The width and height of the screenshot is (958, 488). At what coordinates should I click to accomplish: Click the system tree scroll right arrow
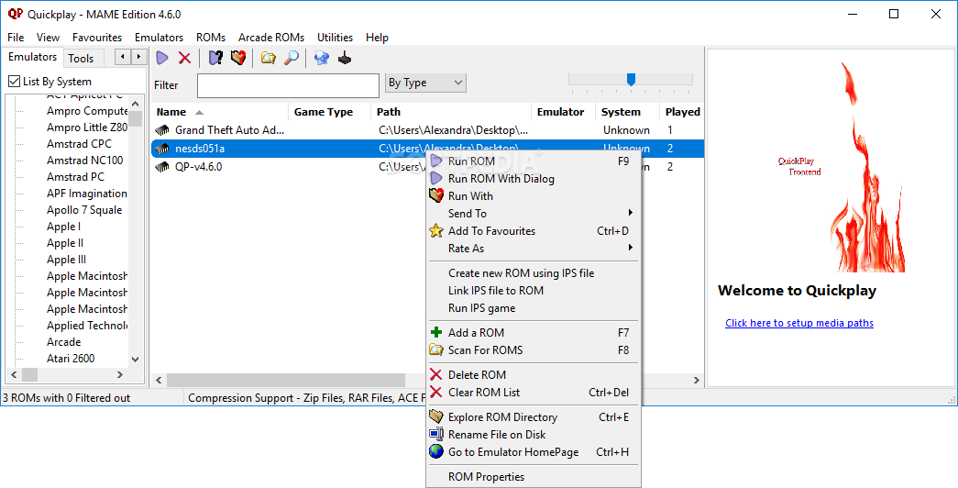[x=120, y=374]
